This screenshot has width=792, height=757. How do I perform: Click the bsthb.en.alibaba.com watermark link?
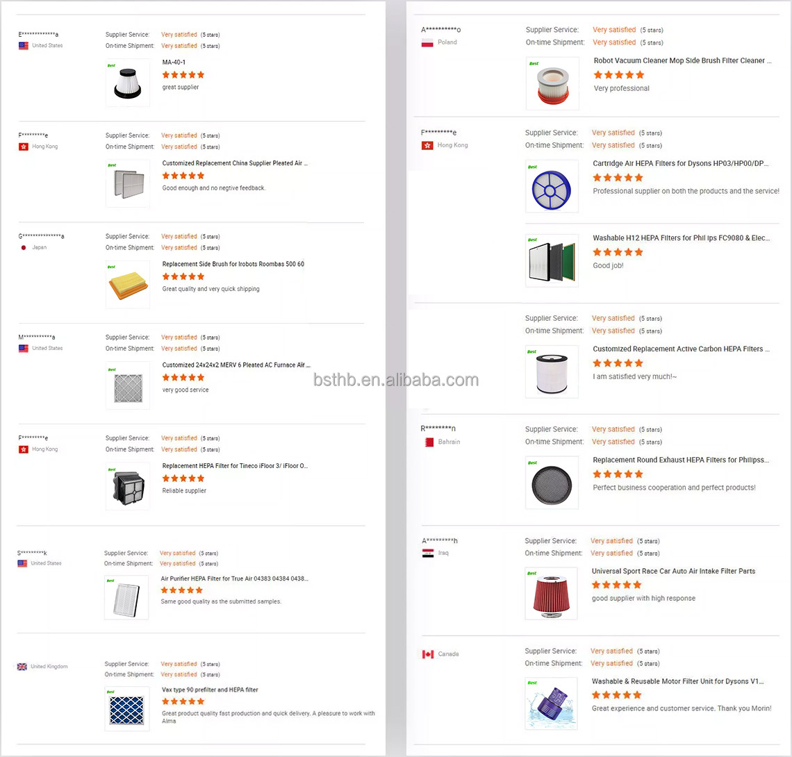pos(395,380)
